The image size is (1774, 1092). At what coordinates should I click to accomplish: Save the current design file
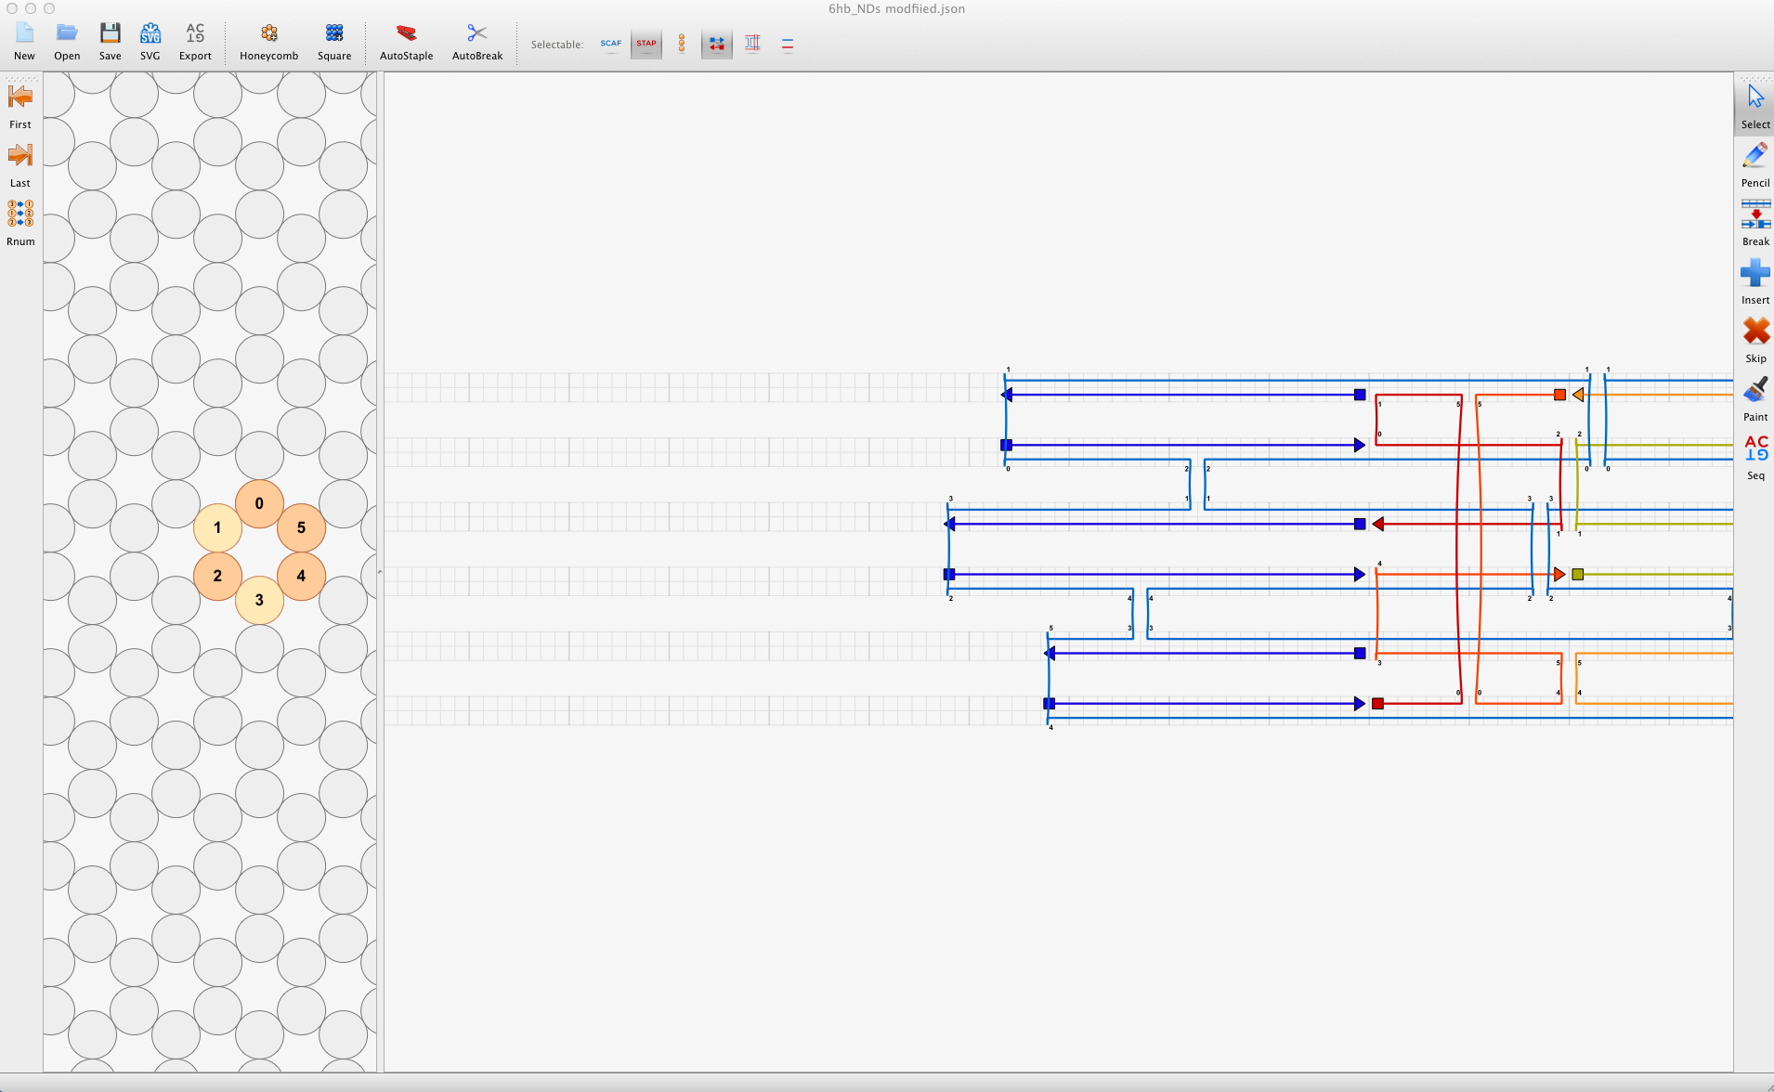point(110,42)
